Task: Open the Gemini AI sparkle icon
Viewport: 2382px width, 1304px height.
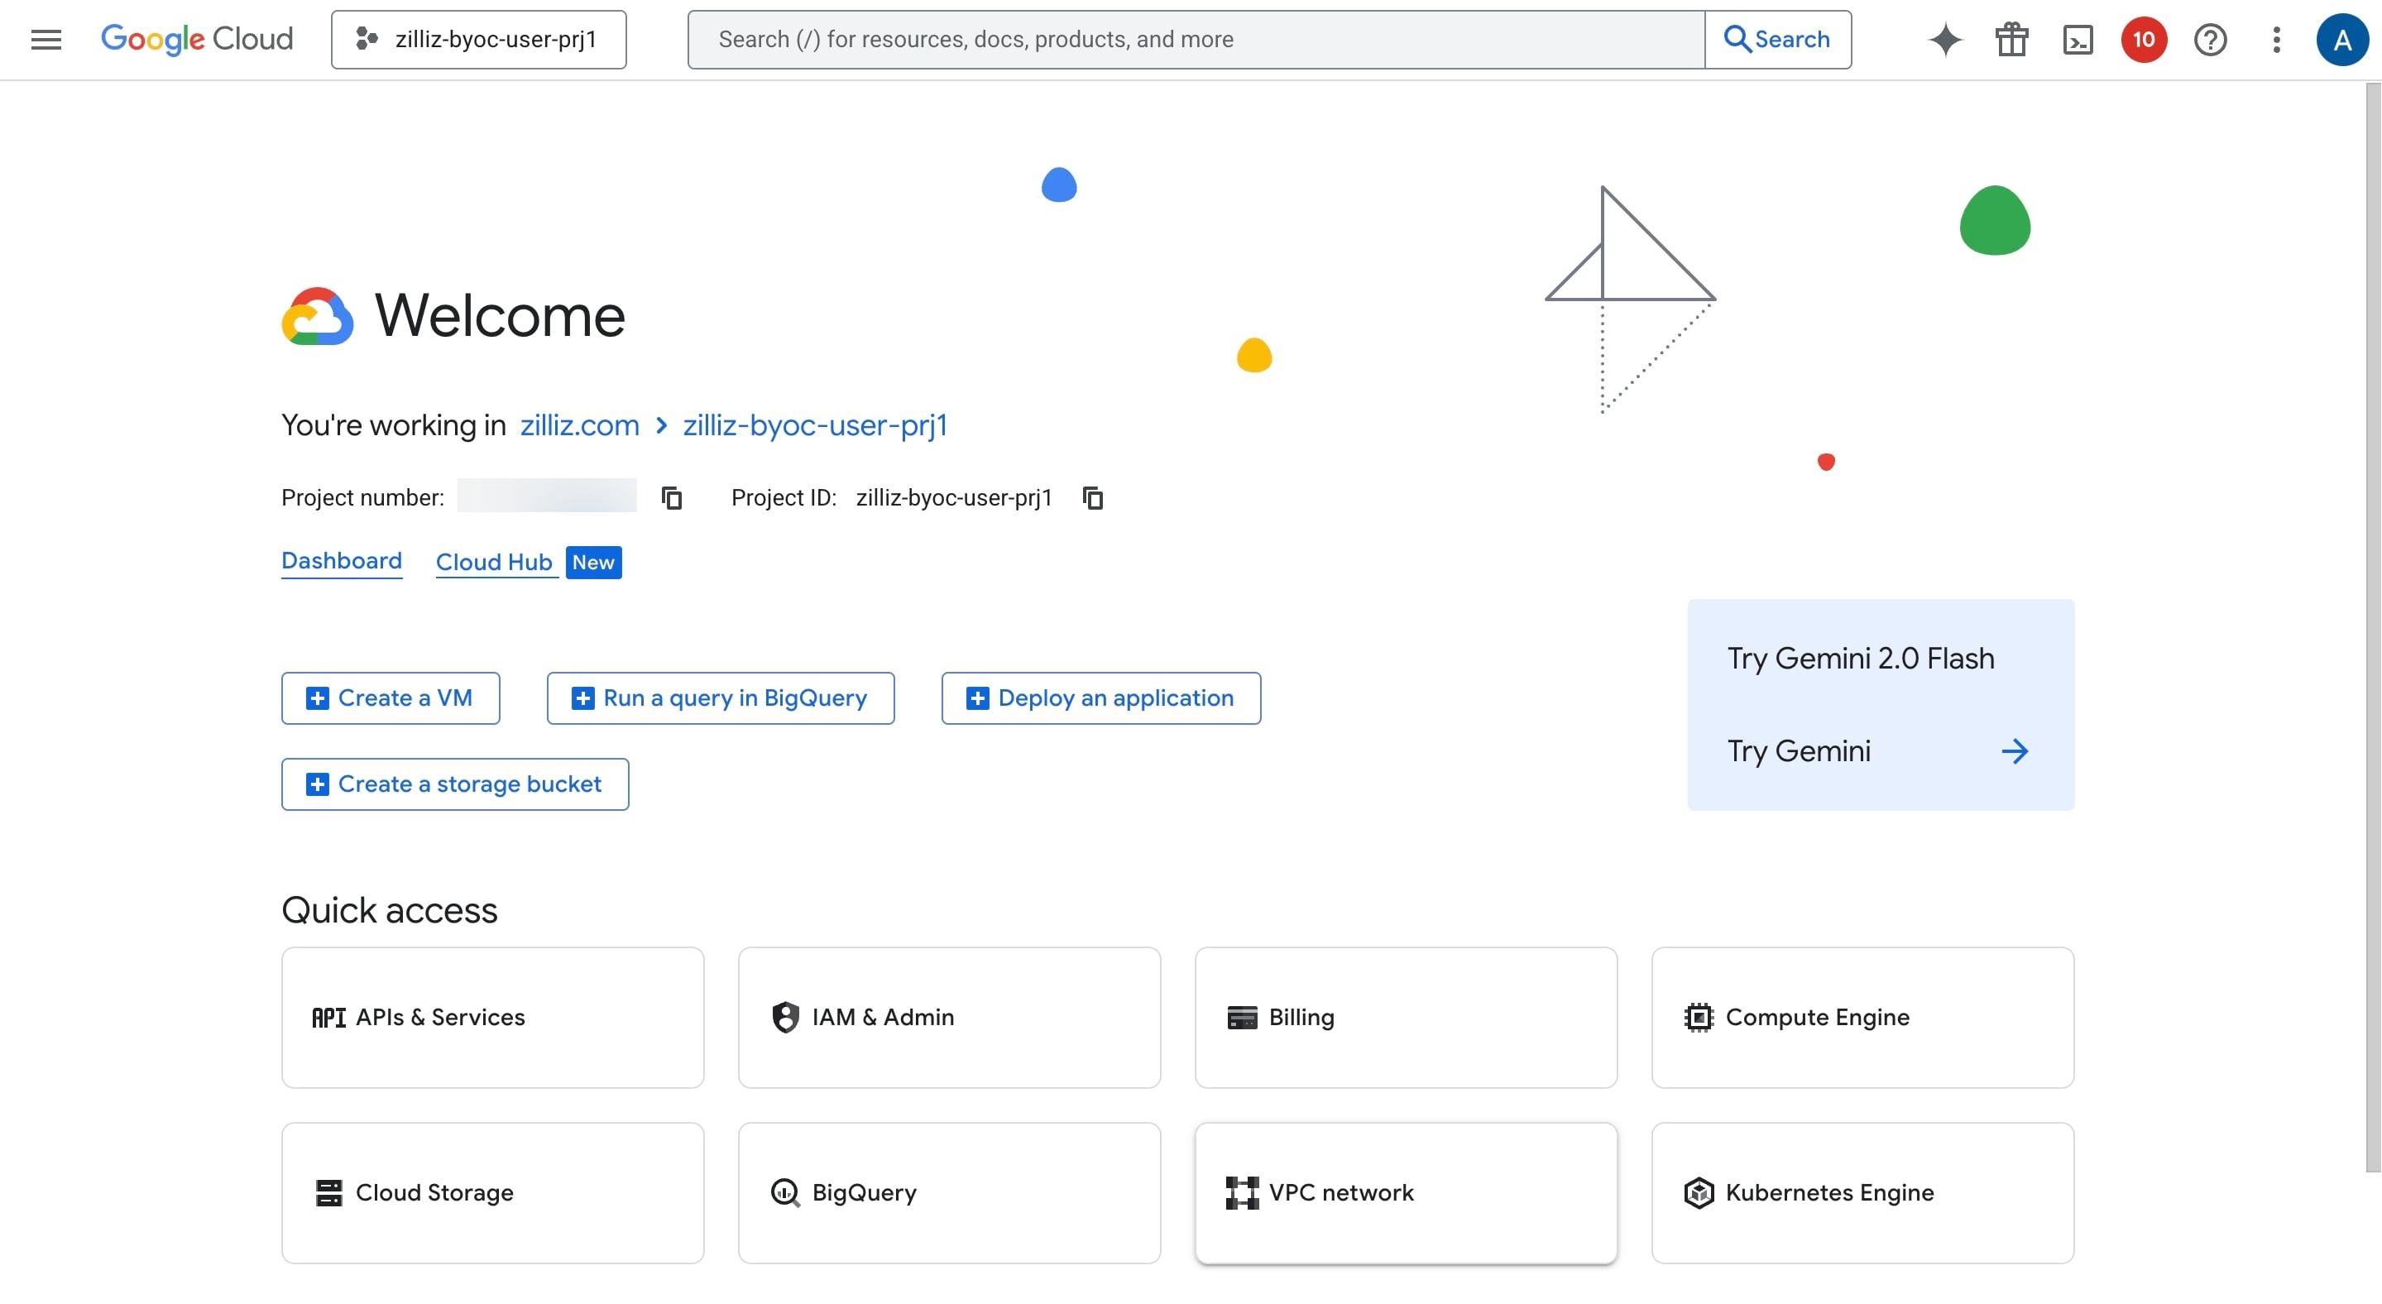Action: 1945,40
